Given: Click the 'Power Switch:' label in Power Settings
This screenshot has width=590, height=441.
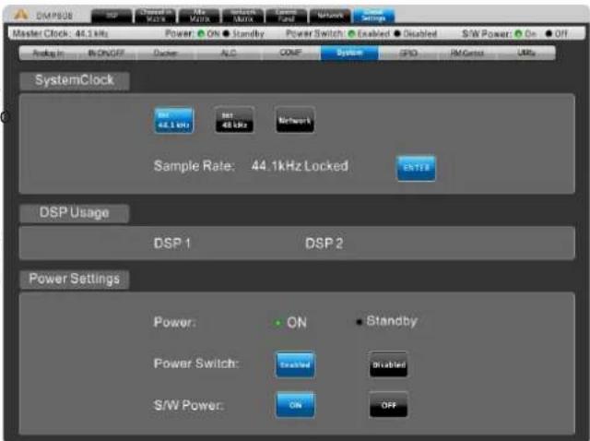Looking at the screenshot, I should 196,364.
